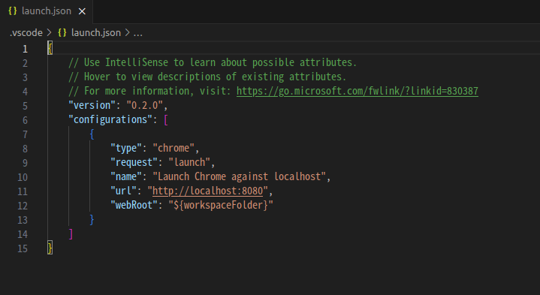Click the closing yellow brace on line 15
Image resolution: width=540 pixels, height=295 pixels.
[x=50, y=248]
